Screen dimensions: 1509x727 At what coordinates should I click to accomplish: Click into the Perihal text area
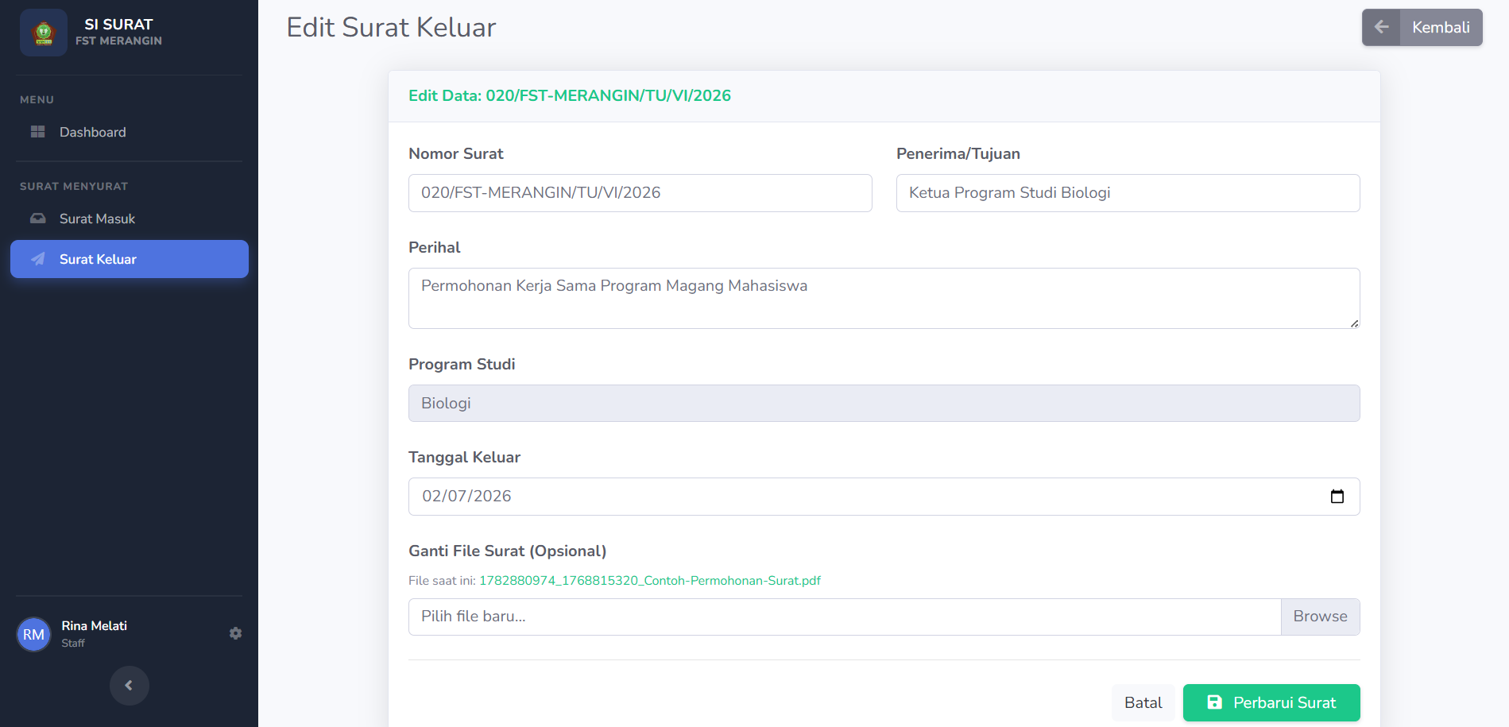point(884,298)
